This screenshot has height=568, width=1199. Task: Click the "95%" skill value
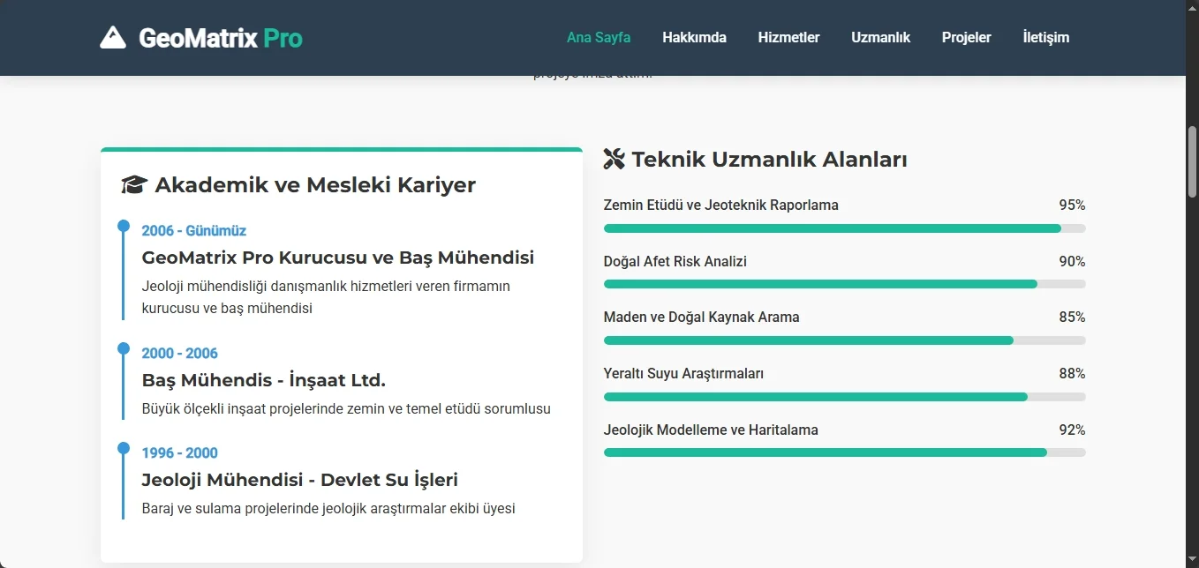(x=1072, y=206)
